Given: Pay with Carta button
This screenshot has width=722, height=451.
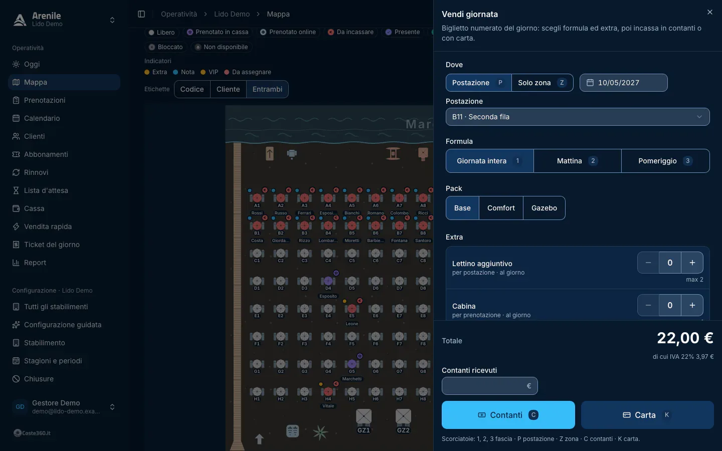Looking at the screenshot, I should (x=647, y=415).
